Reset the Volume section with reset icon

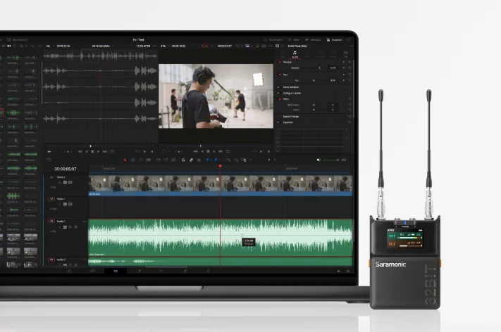pyautogui.click(x=350, y=62)
